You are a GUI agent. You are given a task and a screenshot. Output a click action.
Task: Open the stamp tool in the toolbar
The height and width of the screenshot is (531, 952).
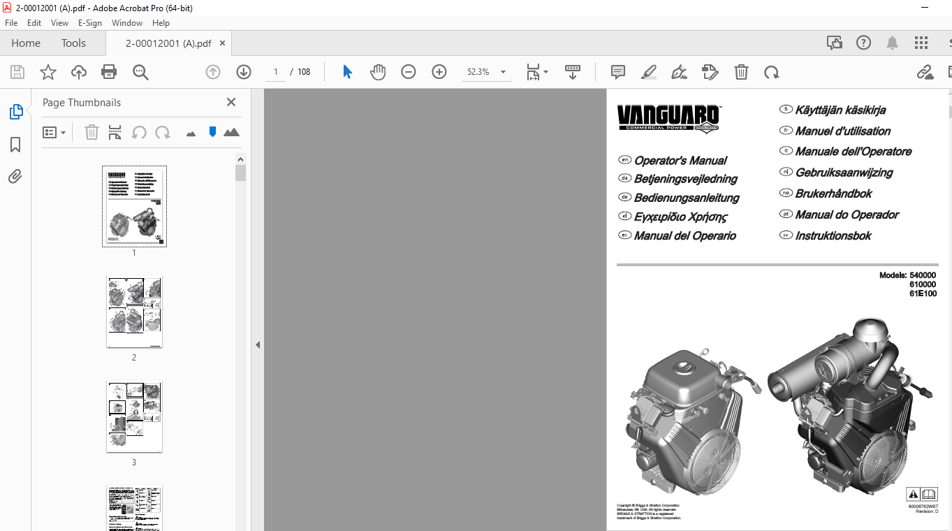click(710, 72)
